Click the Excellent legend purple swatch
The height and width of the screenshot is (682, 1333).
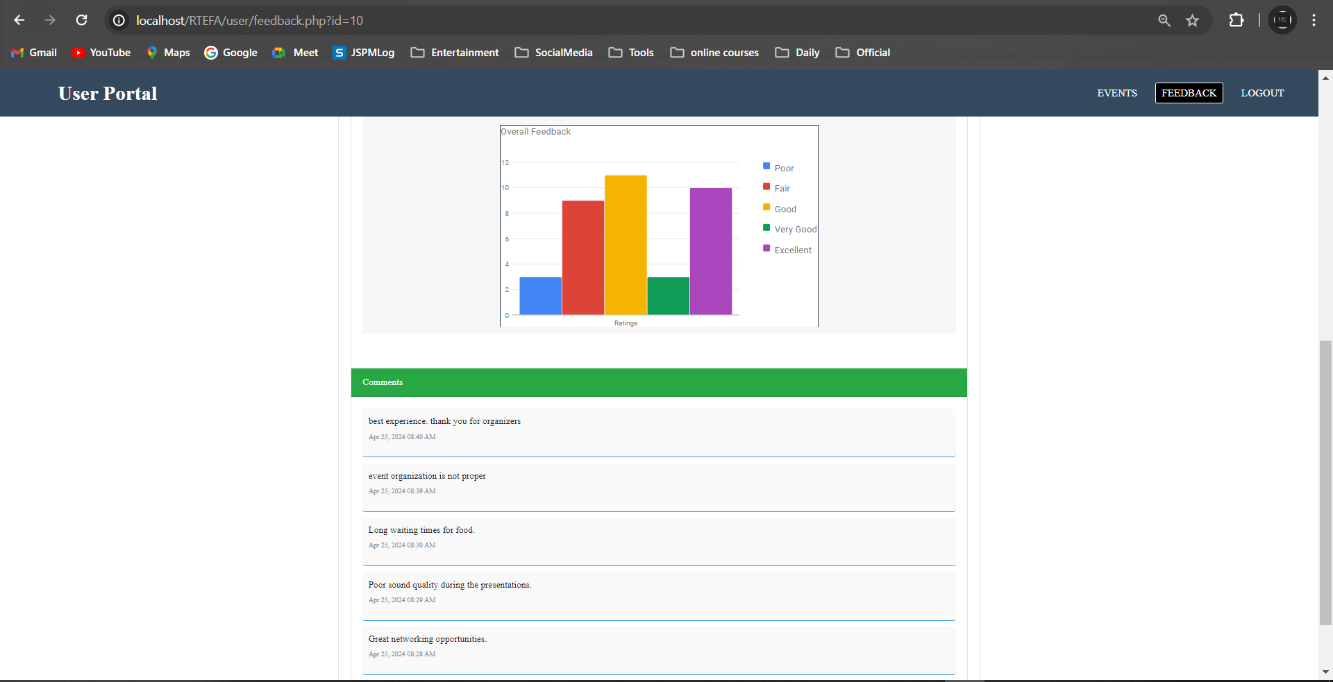pyautogui.click(x=766, y=248)
